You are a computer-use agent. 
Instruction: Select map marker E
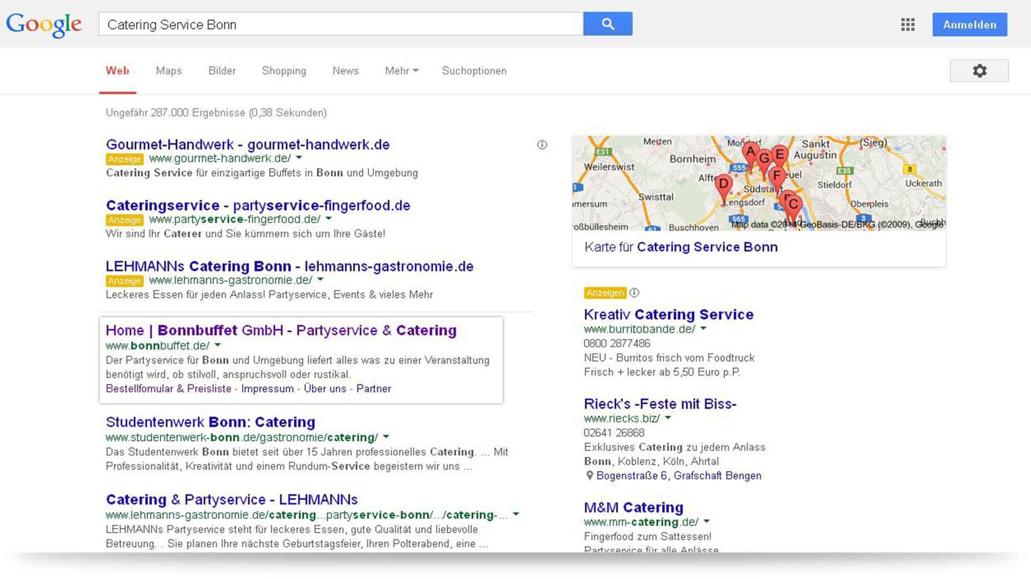click(x=780, y=155)
